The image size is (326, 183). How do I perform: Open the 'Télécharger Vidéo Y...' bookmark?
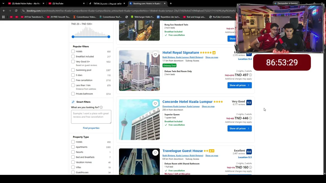coord(142,17)
